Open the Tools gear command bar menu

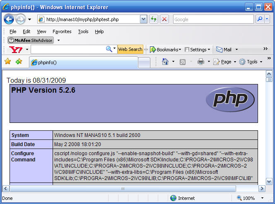coord(251,62)
